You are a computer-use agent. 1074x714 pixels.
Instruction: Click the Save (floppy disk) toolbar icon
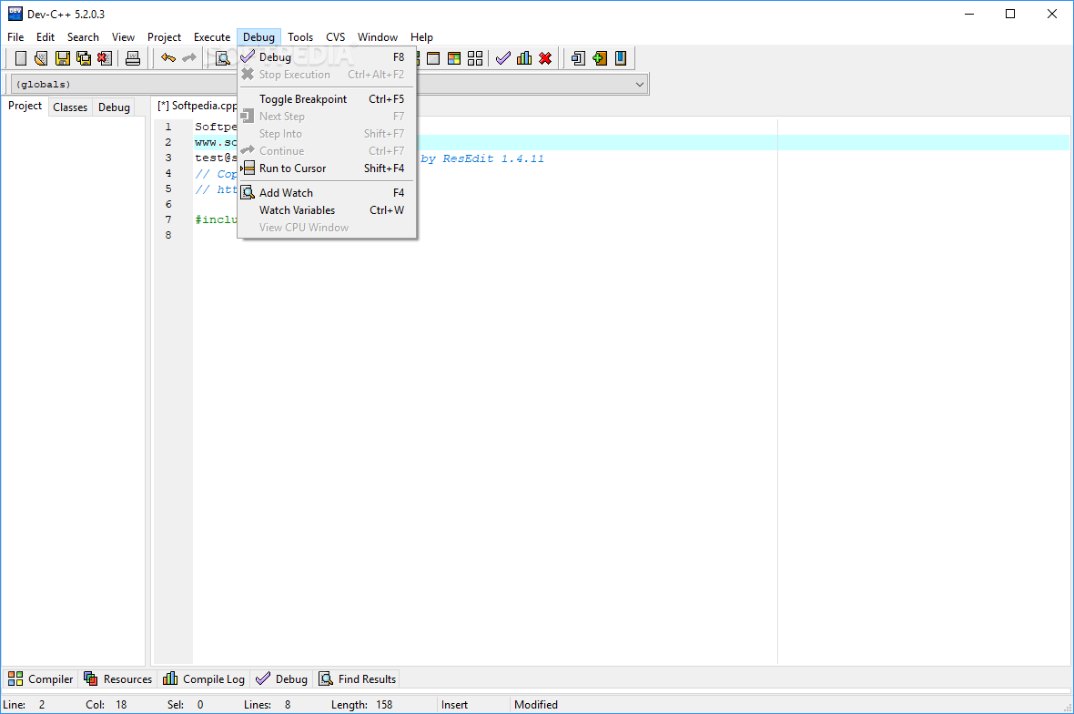click(x=62, y=58)
